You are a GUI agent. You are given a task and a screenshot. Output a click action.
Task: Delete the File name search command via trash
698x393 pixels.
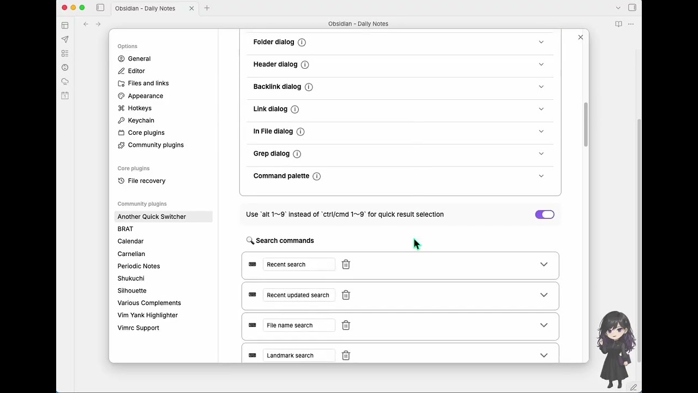pos(346,325)
